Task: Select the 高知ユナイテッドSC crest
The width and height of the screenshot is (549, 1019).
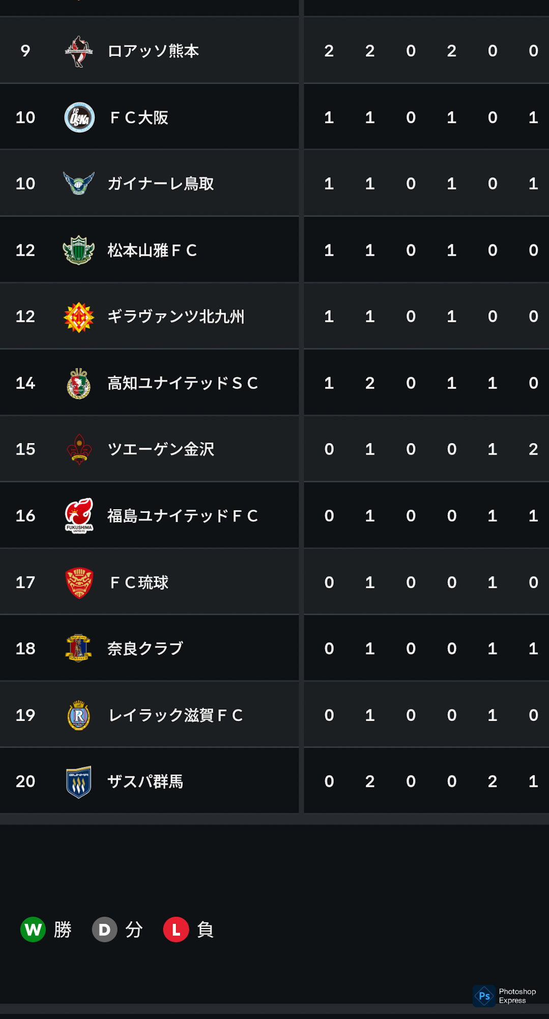Action: (x=79, y=383)
